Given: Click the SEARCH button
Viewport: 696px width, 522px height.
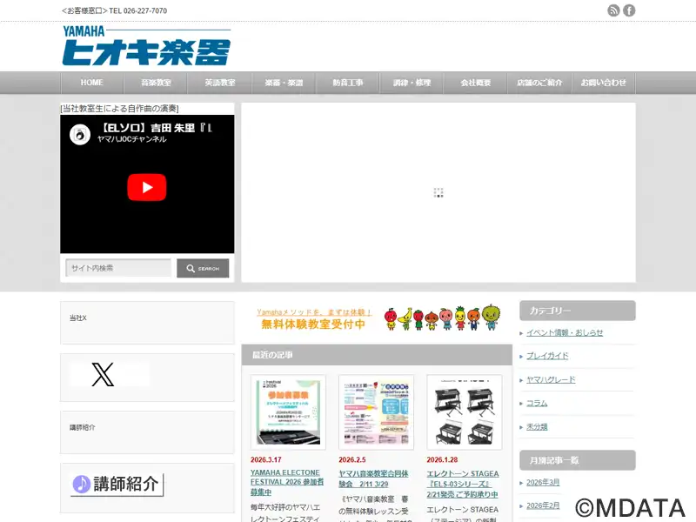Looking at the screenshot, I should click(203, 268).
